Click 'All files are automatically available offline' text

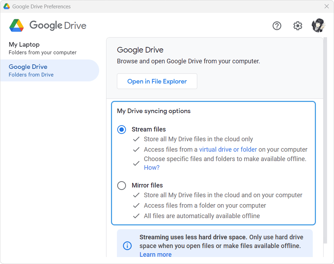(x=202, y=216)
